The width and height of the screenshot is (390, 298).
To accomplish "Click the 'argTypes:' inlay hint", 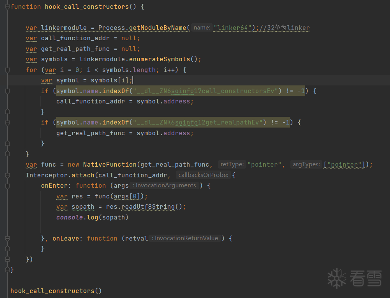I will point(306,164).
